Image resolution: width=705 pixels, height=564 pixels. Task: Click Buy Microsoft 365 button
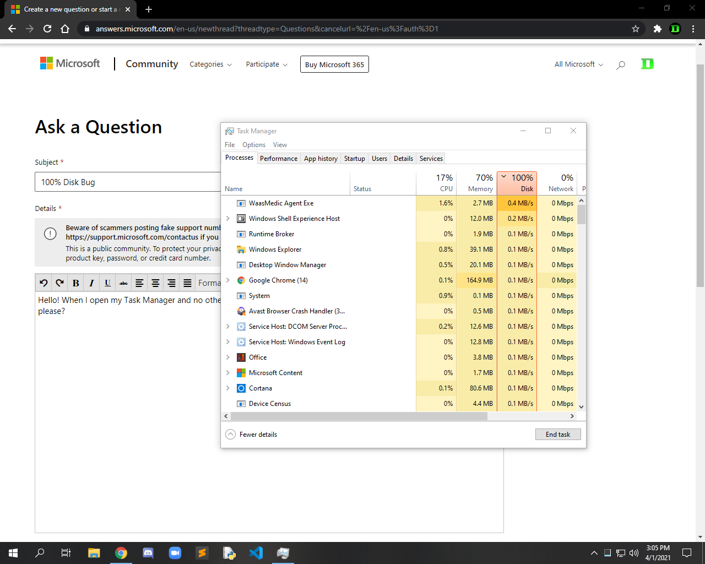click(x=334, y=64)
